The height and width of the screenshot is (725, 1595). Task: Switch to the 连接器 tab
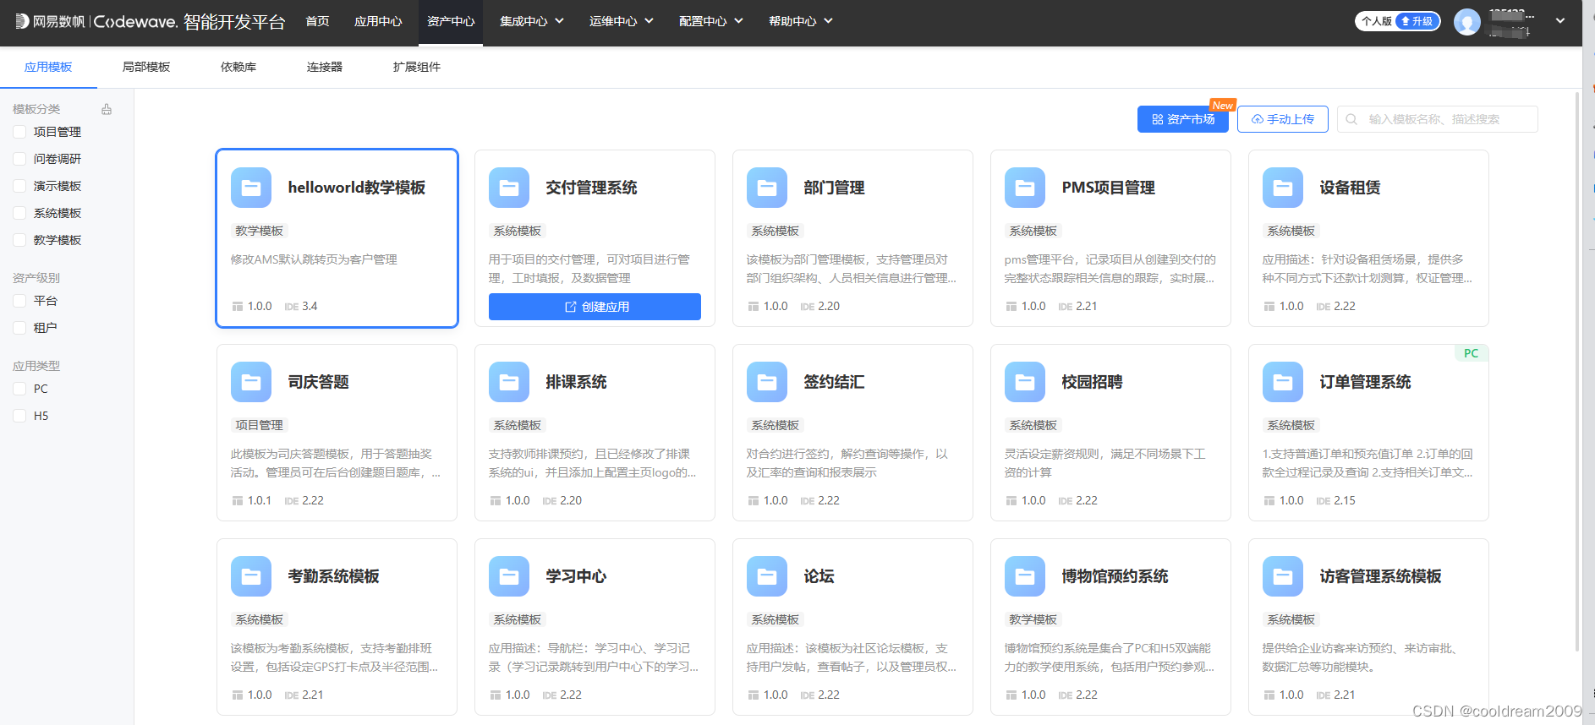pos(325,67)
